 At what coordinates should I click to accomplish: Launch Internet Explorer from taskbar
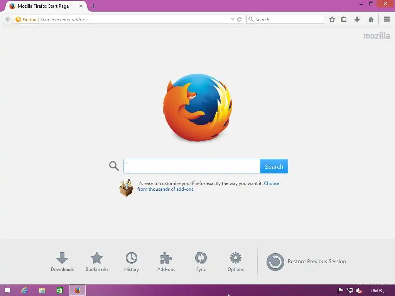click(24, 290)
